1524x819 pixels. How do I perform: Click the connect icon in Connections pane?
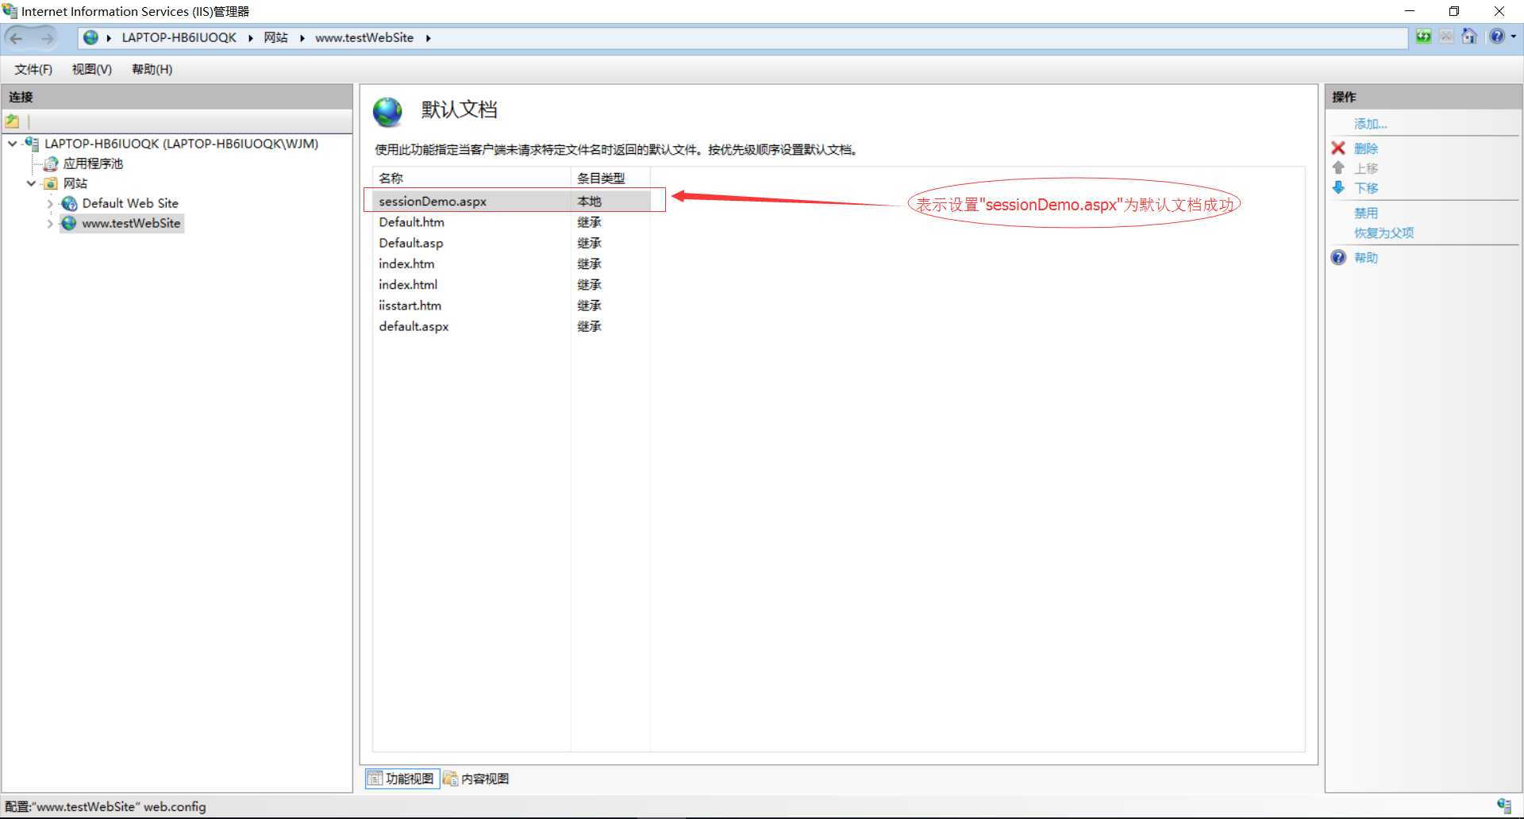pos(13,121)
